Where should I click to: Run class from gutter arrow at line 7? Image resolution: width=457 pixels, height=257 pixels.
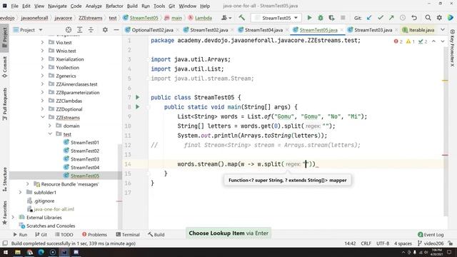(138, 97)
